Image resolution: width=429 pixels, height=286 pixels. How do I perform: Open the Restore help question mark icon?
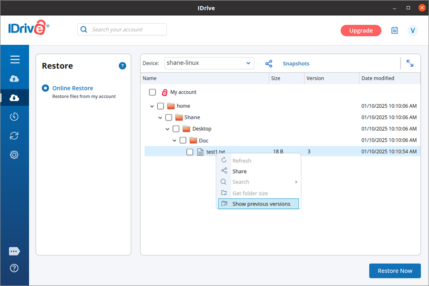click(x=123, y=66)
